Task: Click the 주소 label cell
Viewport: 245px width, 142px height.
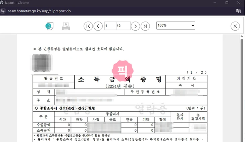Action: pyautogui.click(x=43, y=100)
